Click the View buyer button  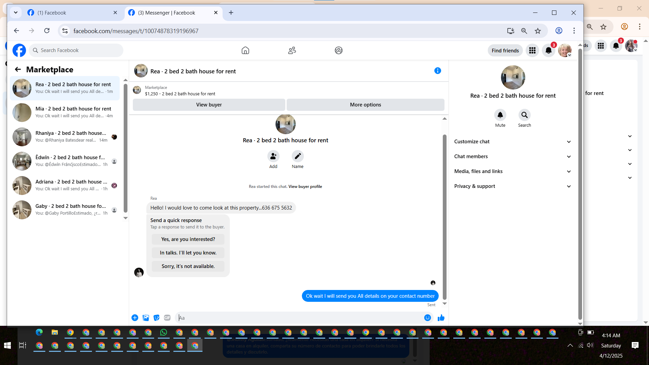pyautogui.click(x=209, y=105)
